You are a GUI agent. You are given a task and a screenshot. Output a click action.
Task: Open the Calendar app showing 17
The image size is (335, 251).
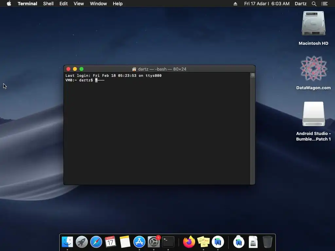pos(110,242)
